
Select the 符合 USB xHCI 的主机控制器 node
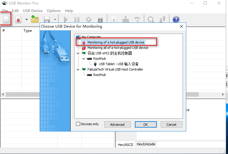point(110,53)
